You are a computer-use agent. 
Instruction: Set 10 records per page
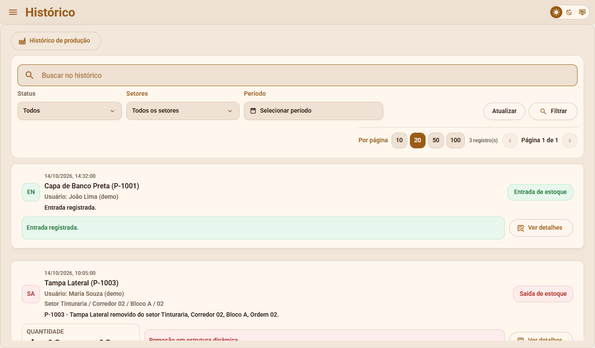399,141
